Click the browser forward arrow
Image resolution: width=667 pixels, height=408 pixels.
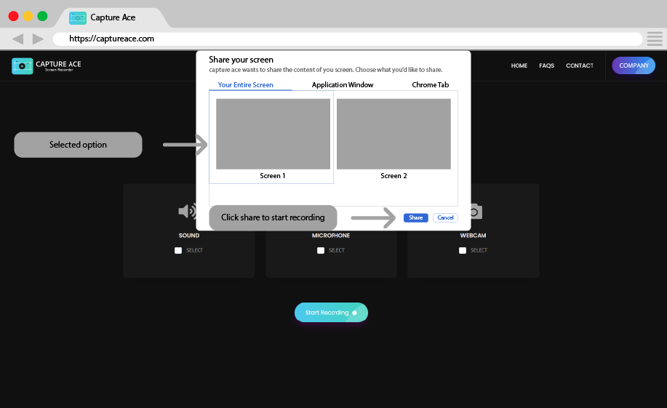[x=38, y=39]
